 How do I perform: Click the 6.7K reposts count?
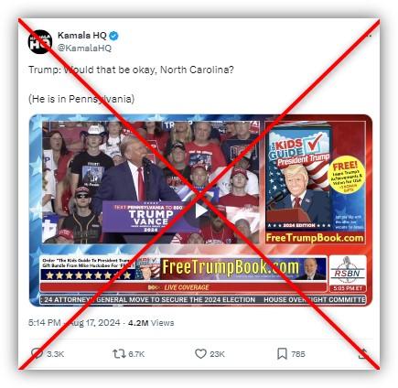click(x=136, y=354)
